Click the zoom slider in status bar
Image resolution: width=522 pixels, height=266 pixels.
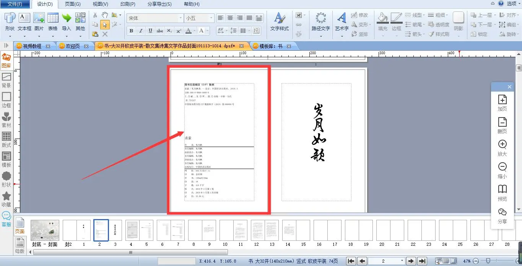pyautogui.click(x=488, y=261)
